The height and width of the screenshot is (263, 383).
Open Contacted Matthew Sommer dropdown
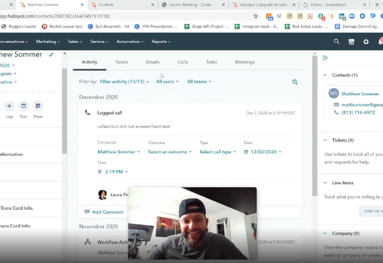pos(119,152)
